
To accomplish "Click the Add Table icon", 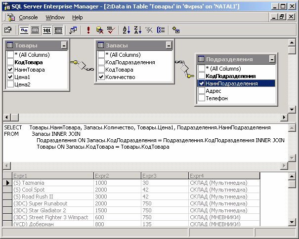I will click(x=176, y=30).
